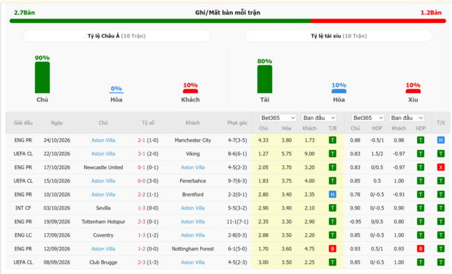Open the Bet365 dropdown above the handicap Chủ and HDP columns
This screenshot has height=274, width=452.
click(x=368, y=118)
